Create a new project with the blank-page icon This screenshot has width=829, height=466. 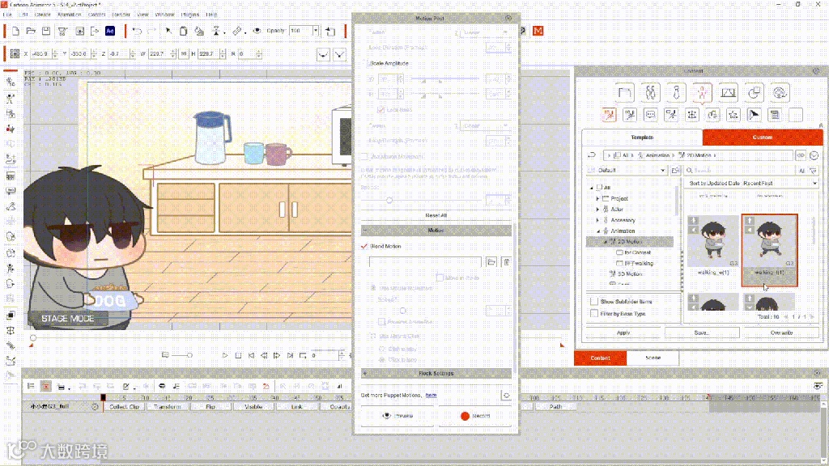coord(15,32)
